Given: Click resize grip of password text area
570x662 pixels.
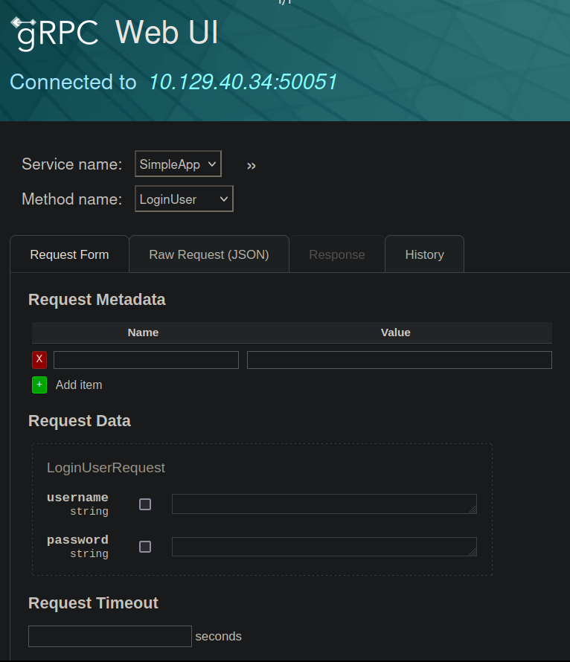Looking at the screenshot, I should coord(473,553).
